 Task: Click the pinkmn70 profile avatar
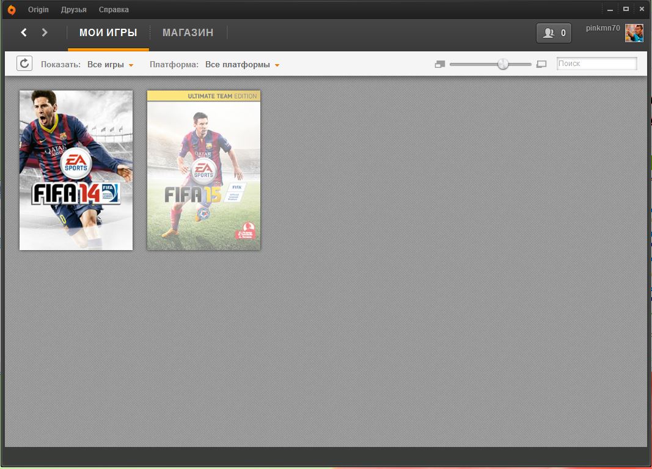[x=634, y=33]
